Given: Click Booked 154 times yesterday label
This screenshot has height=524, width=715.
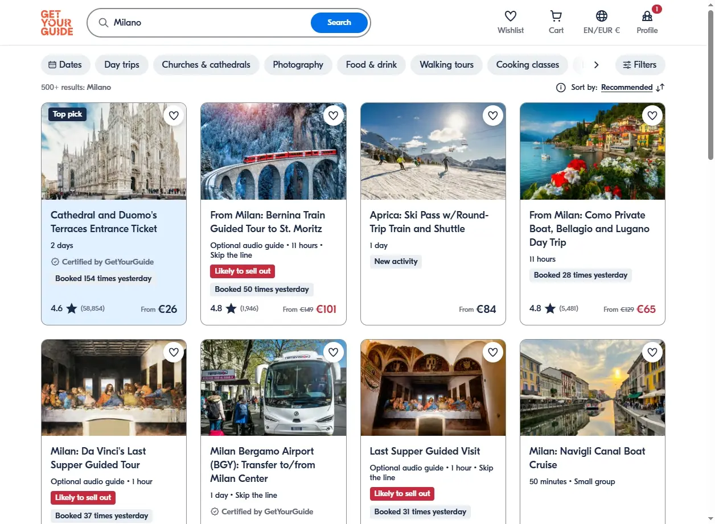Looking at the screenshot, I should (x=104, y=279).
